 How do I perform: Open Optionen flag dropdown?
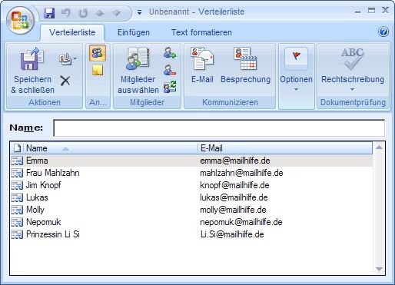(x=296, y=70)
